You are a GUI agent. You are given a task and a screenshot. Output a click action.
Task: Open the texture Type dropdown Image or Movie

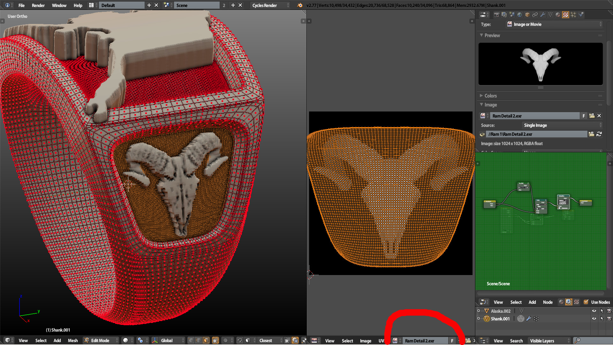click(554, 24)
